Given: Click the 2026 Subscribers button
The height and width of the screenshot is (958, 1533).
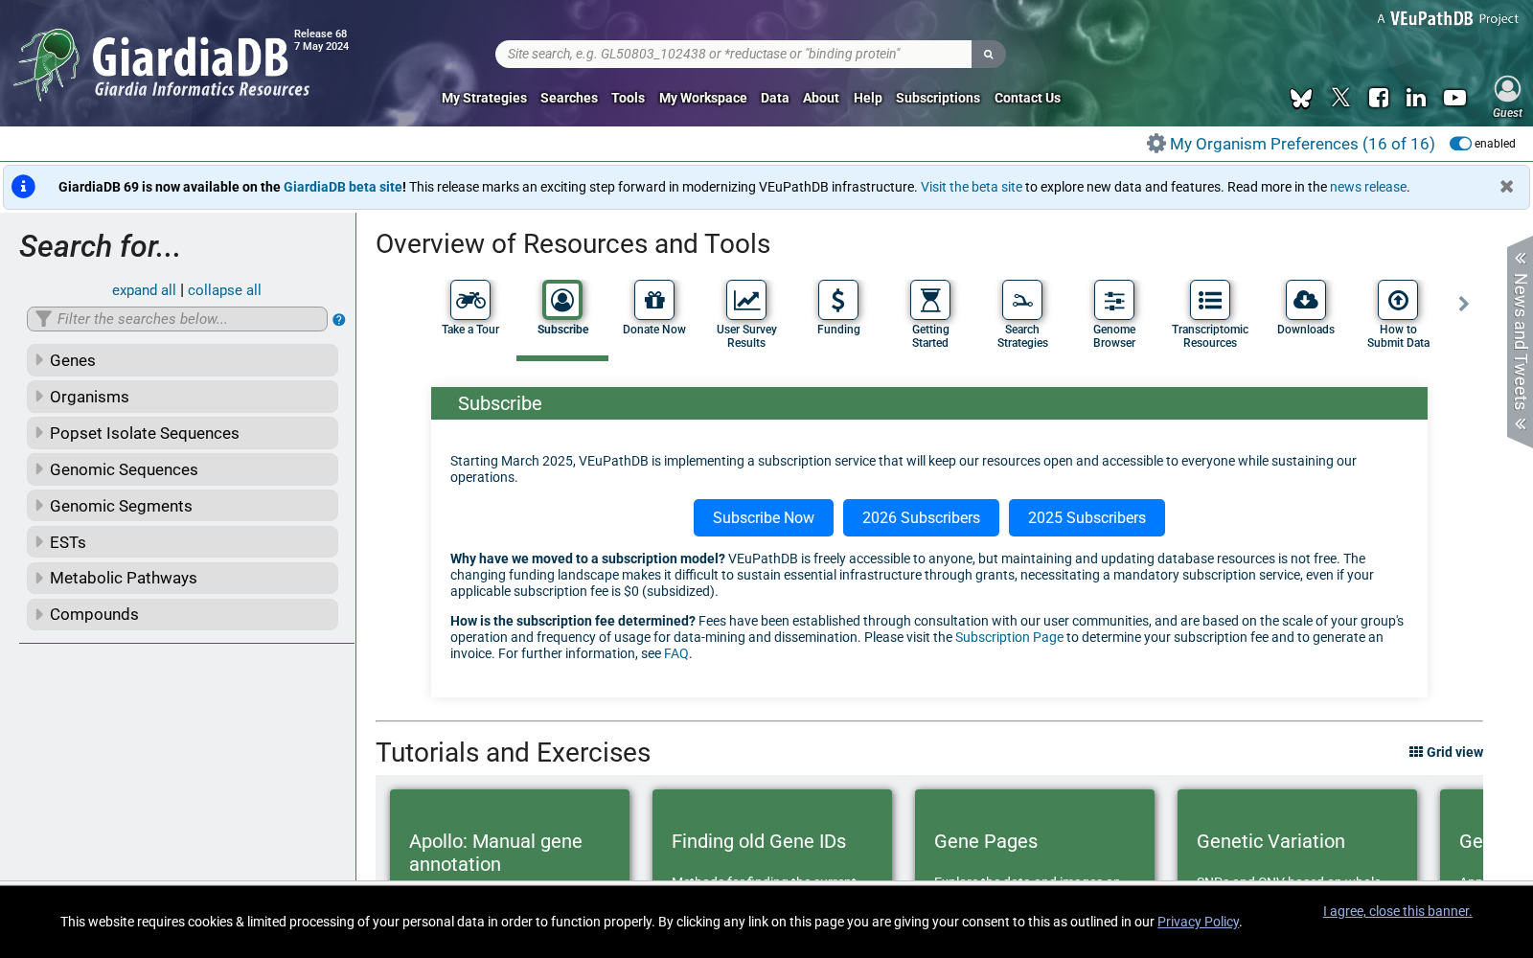Looking at the screenshot, I should pyautogui.click(x=921, y=518).
